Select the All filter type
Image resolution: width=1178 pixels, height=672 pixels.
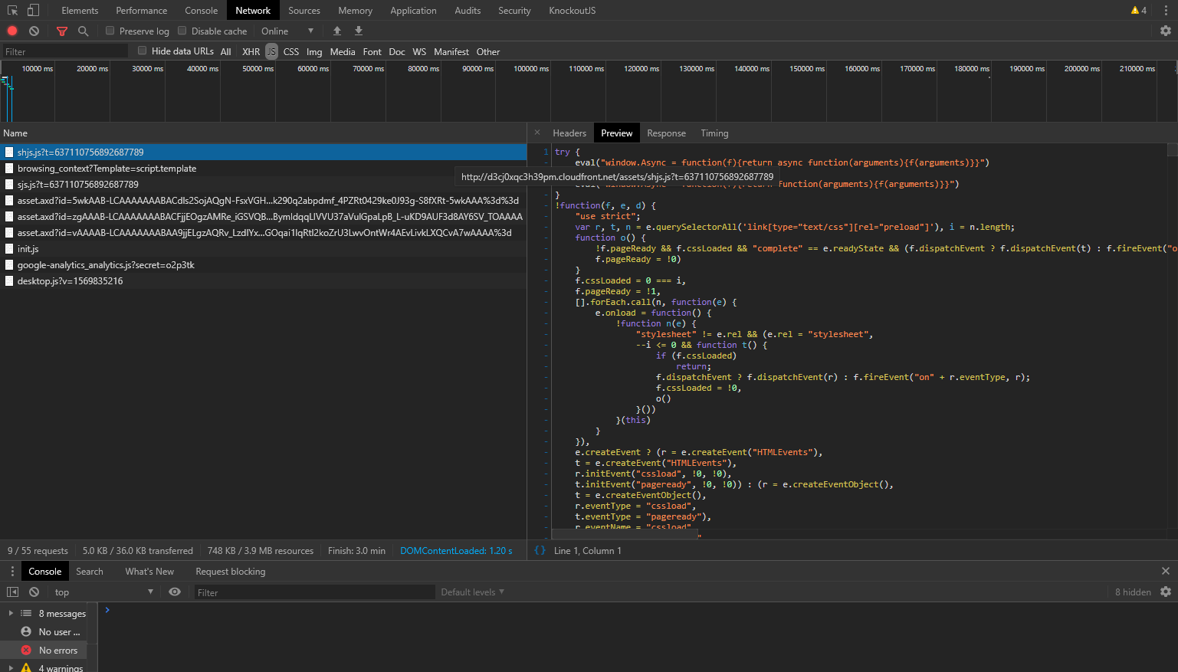coord(225,51)
